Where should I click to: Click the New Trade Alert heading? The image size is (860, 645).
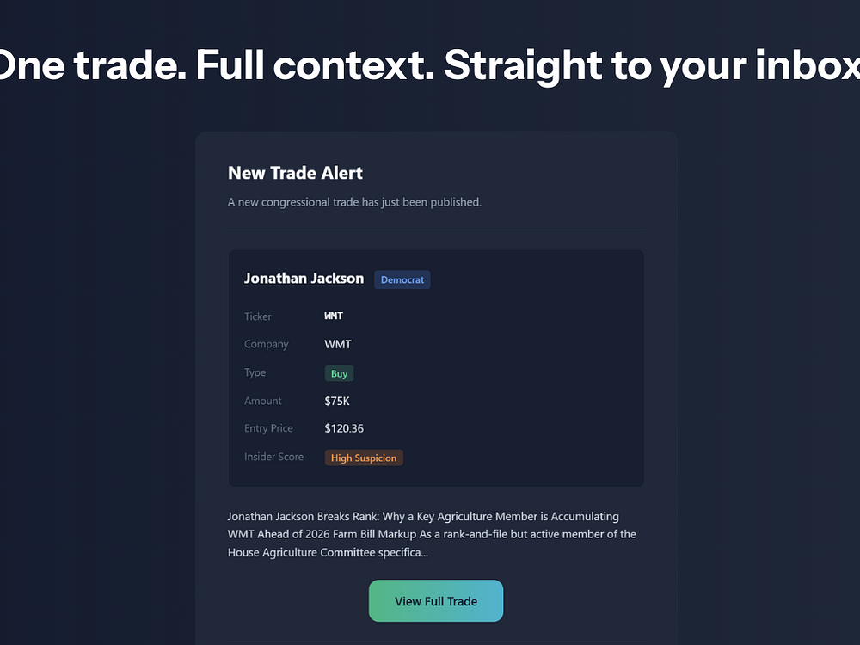click(x=295, y=174)
